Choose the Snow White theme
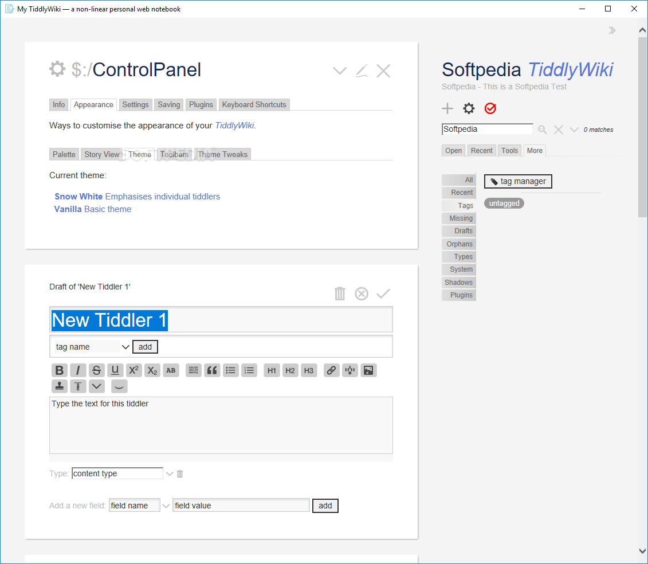The image size is (648, 564). point(137,197)
